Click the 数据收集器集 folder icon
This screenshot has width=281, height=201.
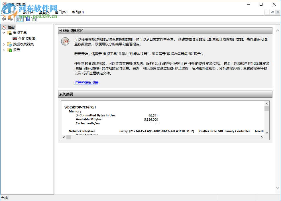[x=9, y=44]
